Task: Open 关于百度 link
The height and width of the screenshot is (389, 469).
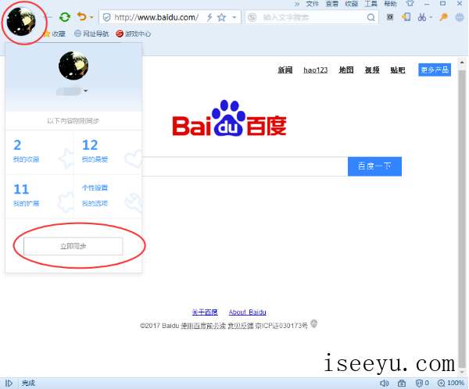Action: 205,312
